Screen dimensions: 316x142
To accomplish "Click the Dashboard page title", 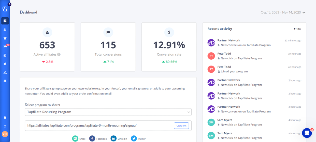I will tap(28, 12).
